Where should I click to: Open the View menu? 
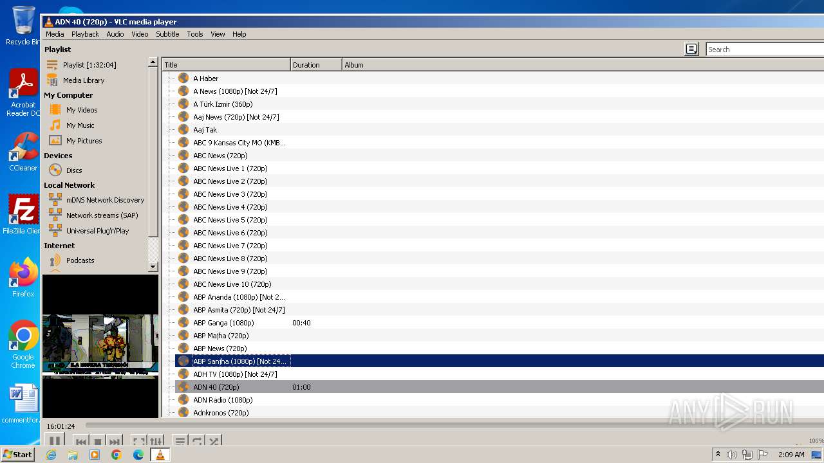tap(218, 34)
